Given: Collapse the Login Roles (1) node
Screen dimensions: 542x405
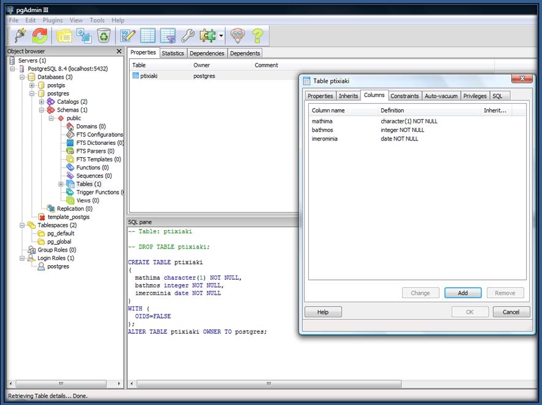Looking at the screenshot, I should pyautogui.click(x=22, y=258).
